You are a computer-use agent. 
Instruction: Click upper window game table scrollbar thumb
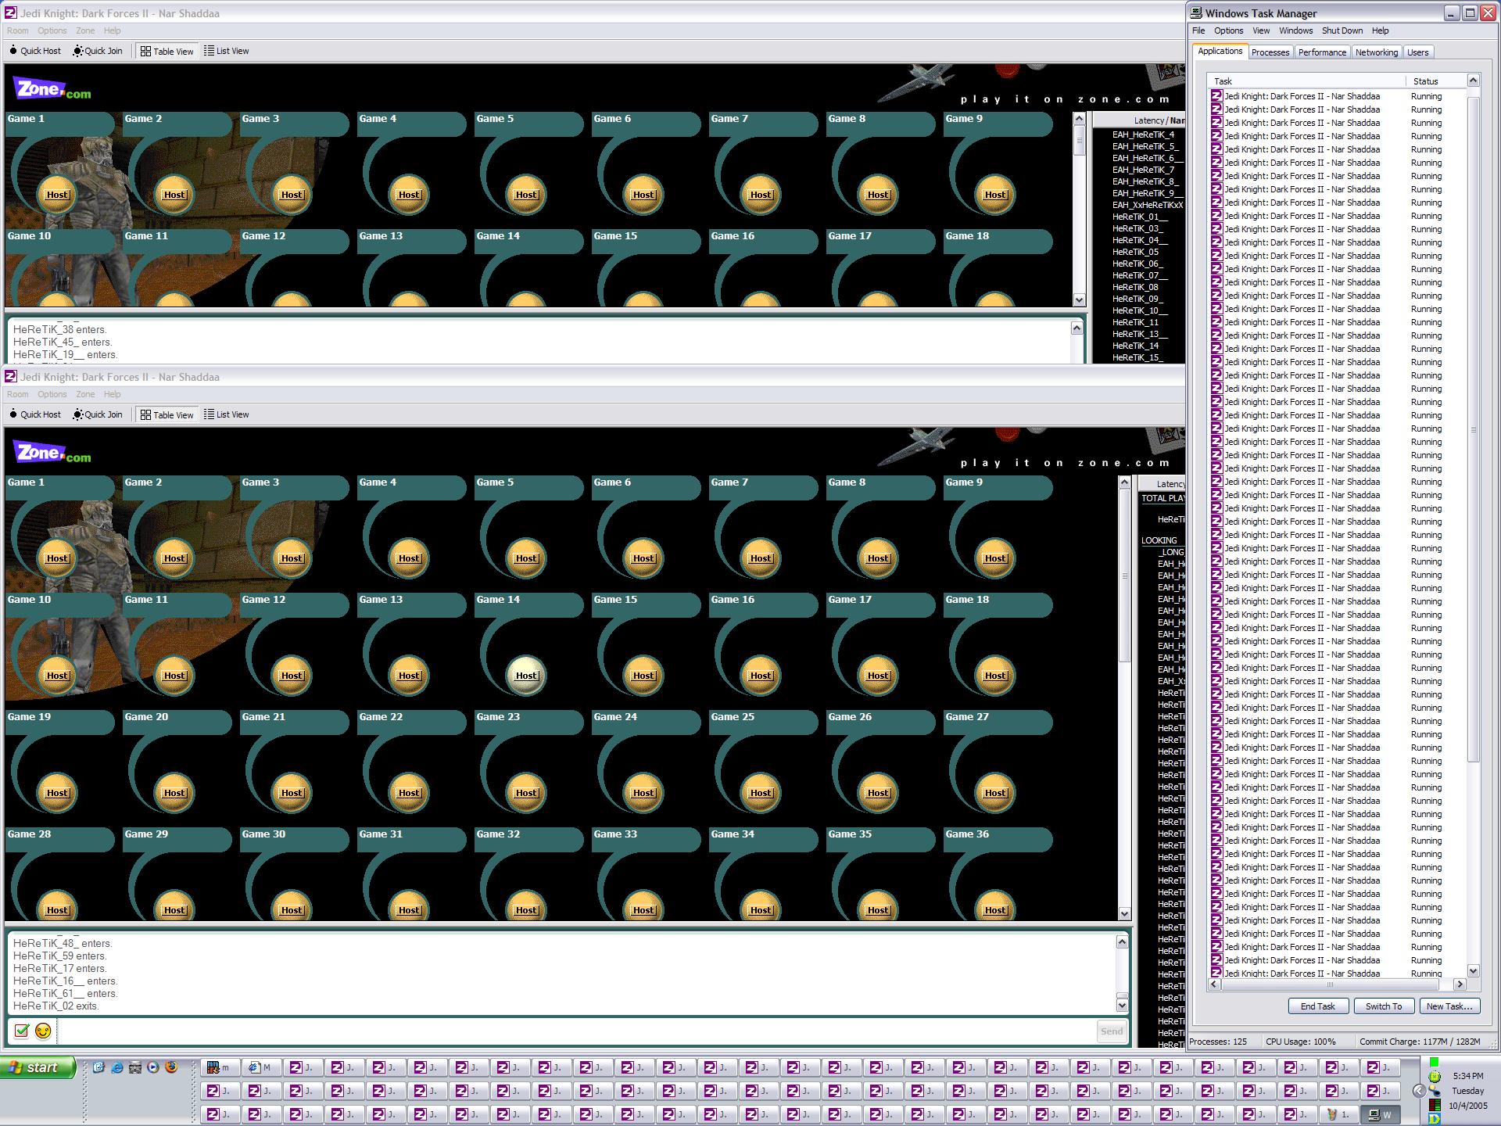pyautogui.click(x=1080, y=142)
